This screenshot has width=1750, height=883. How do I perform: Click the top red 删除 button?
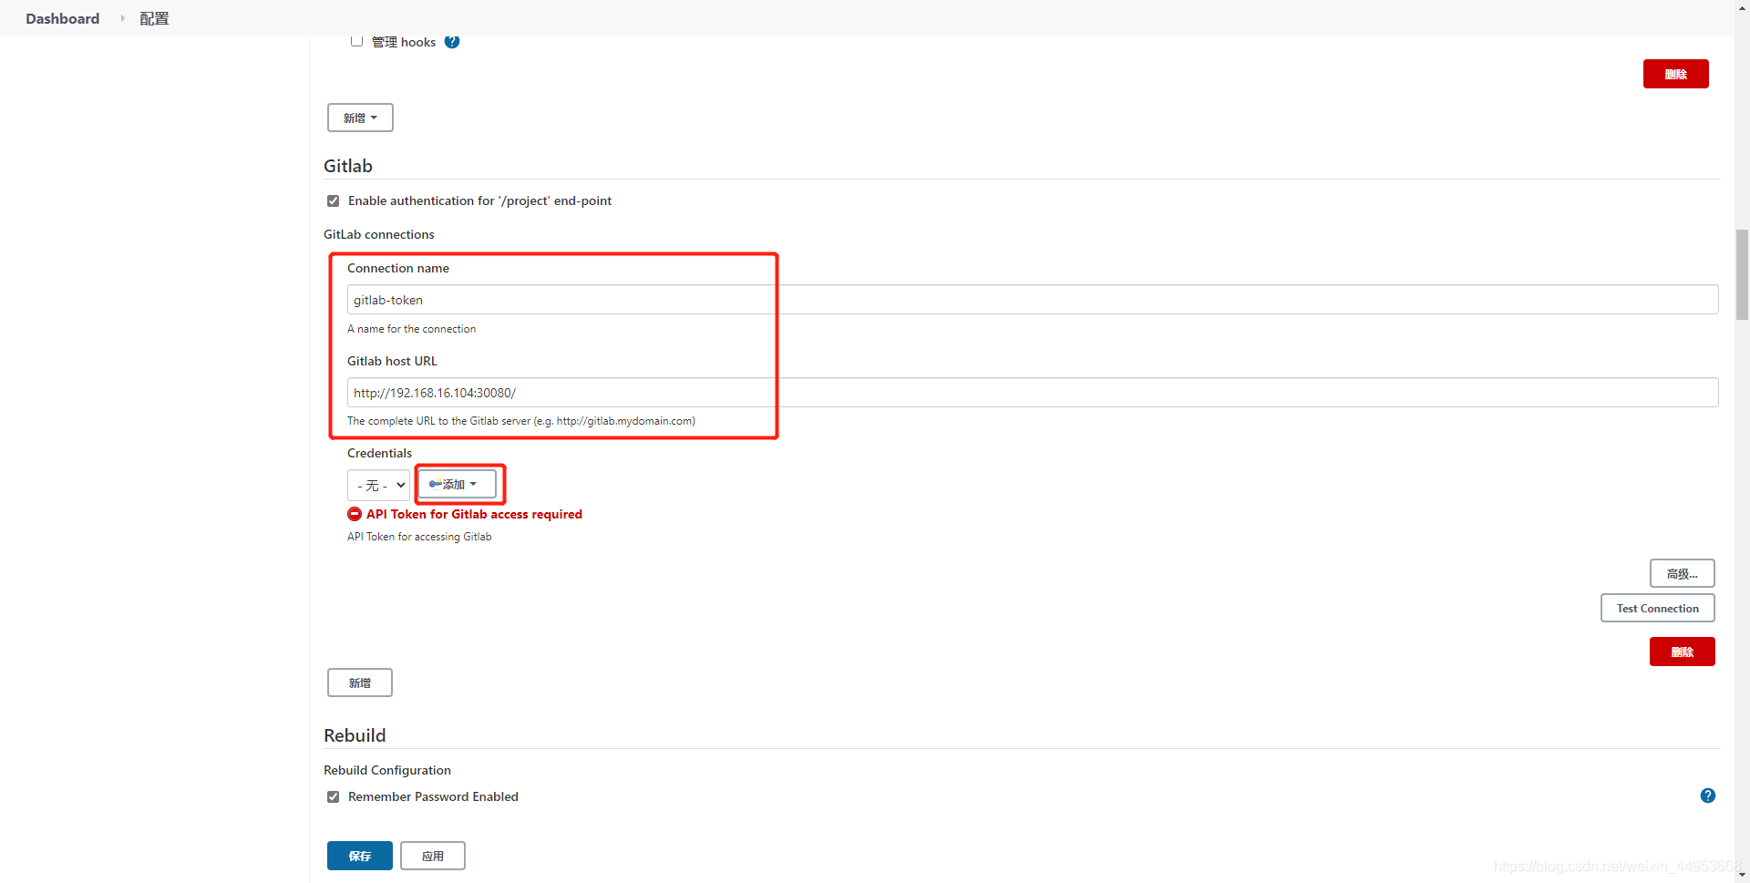coord(1675,74)
